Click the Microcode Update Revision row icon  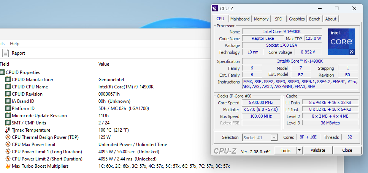tap(8, 116)
